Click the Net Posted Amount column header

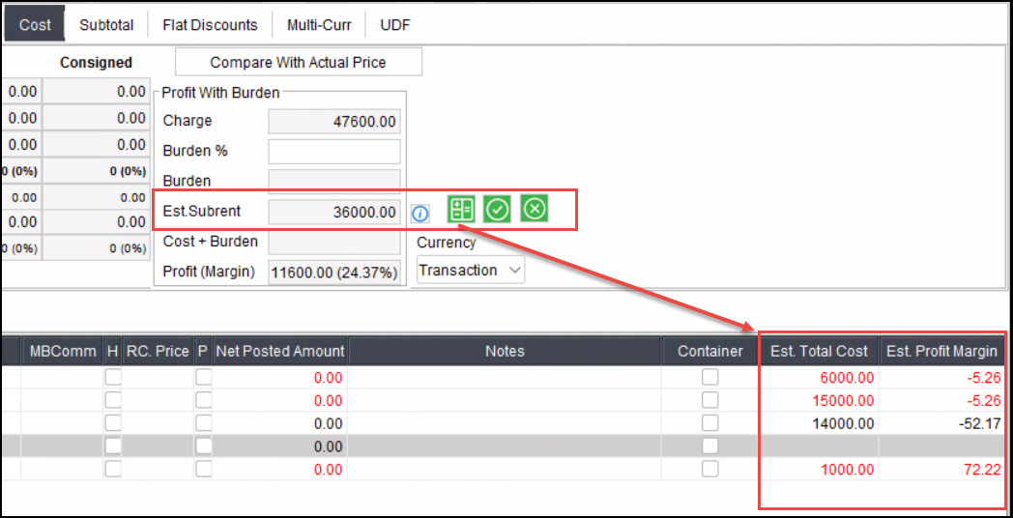click(279, 351)
